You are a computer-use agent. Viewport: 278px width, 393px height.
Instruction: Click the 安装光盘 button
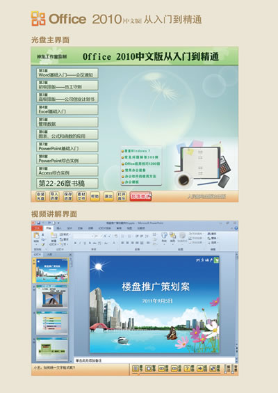pyautogui.click(x=40, y=196)
